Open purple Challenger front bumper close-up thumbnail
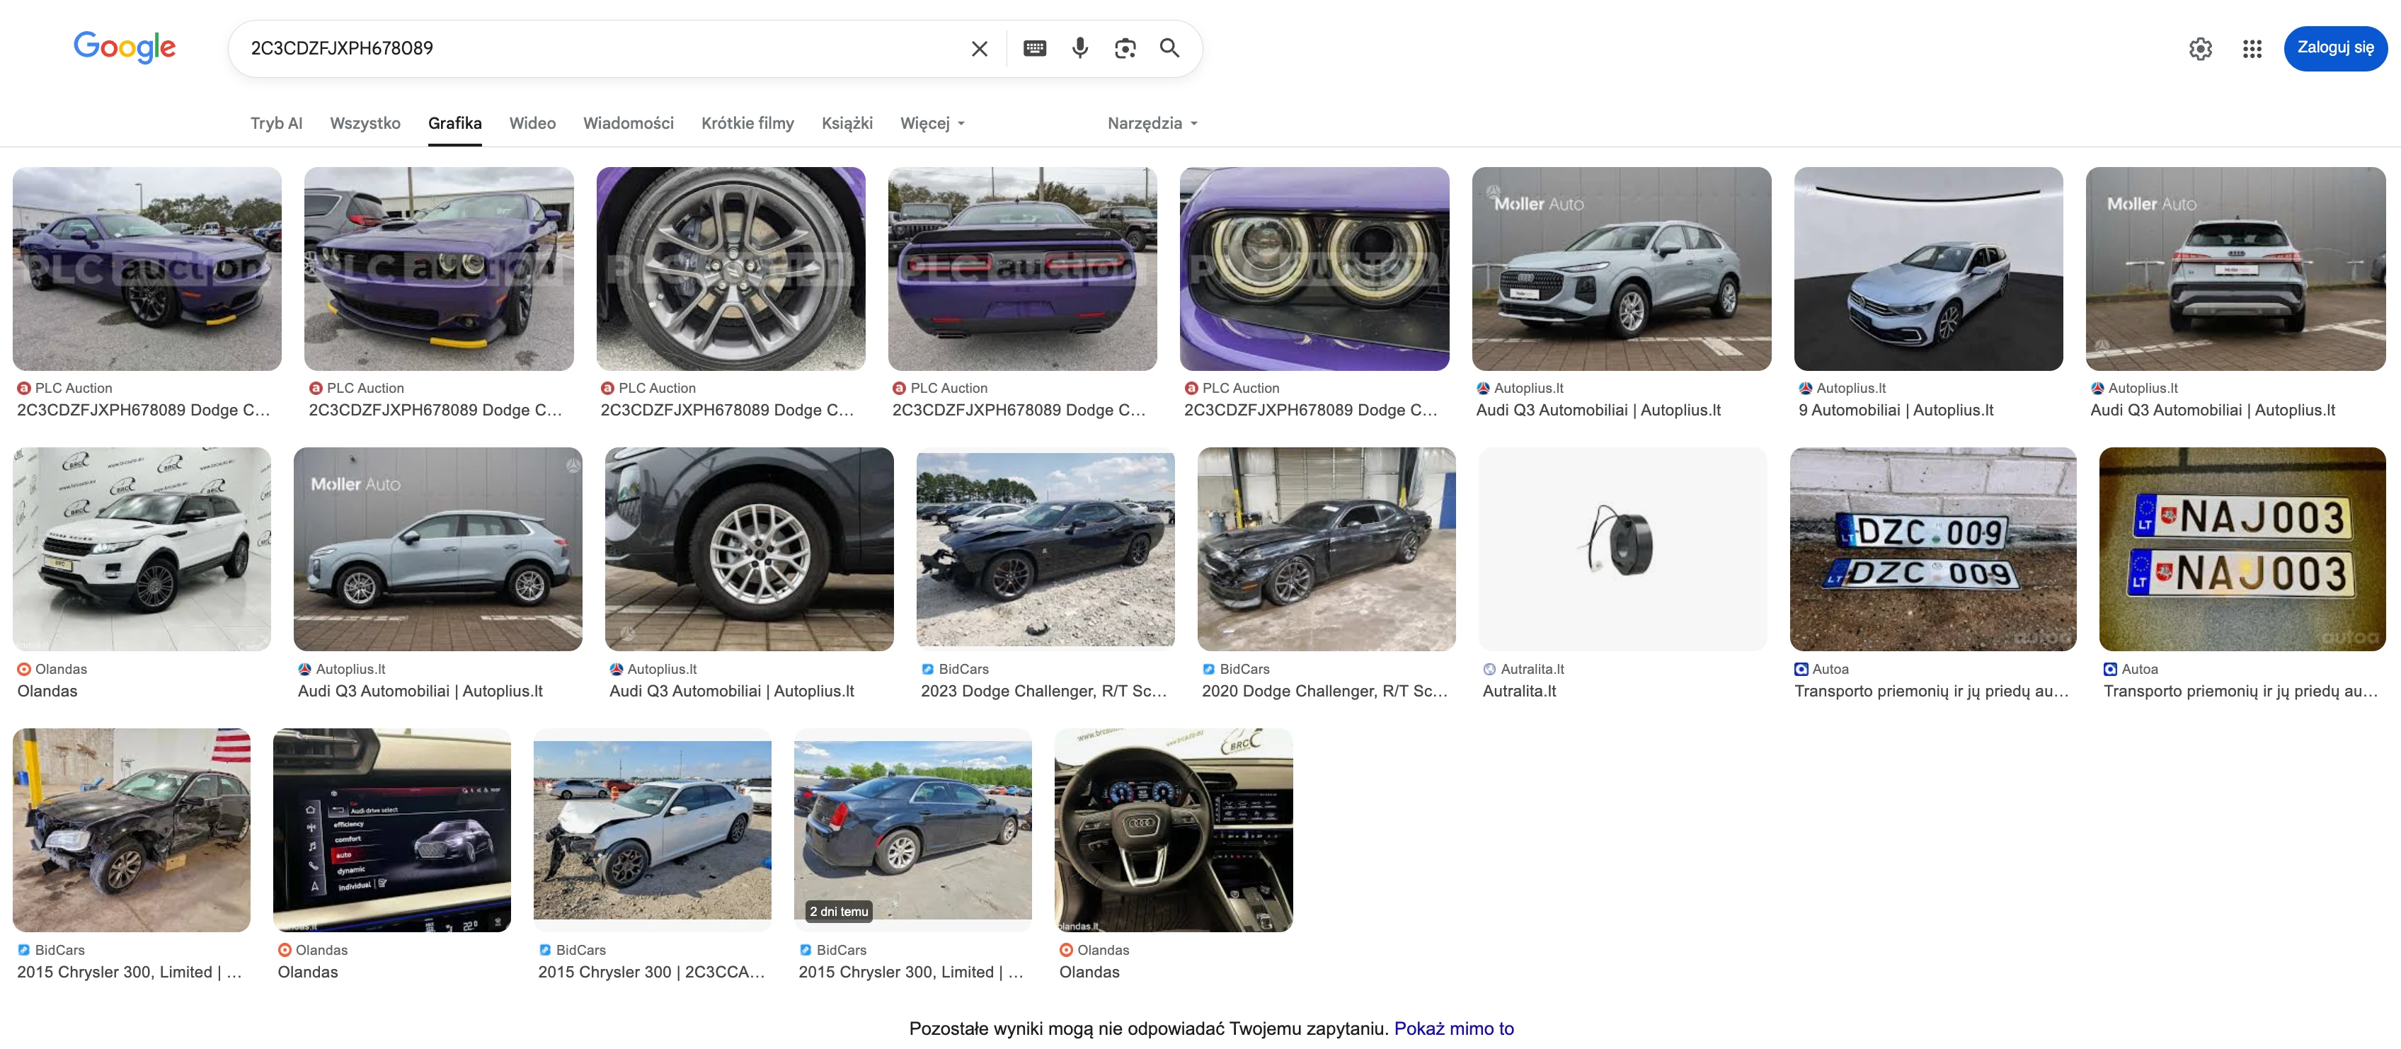 (x=438, y=268)
